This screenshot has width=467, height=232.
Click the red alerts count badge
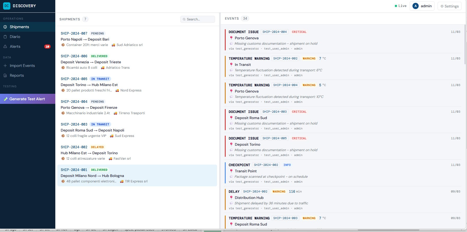47,47
